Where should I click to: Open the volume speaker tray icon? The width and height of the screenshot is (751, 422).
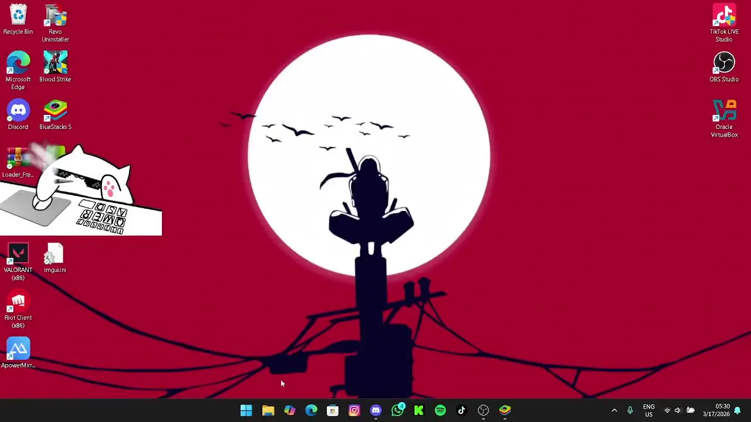(678, 411)
